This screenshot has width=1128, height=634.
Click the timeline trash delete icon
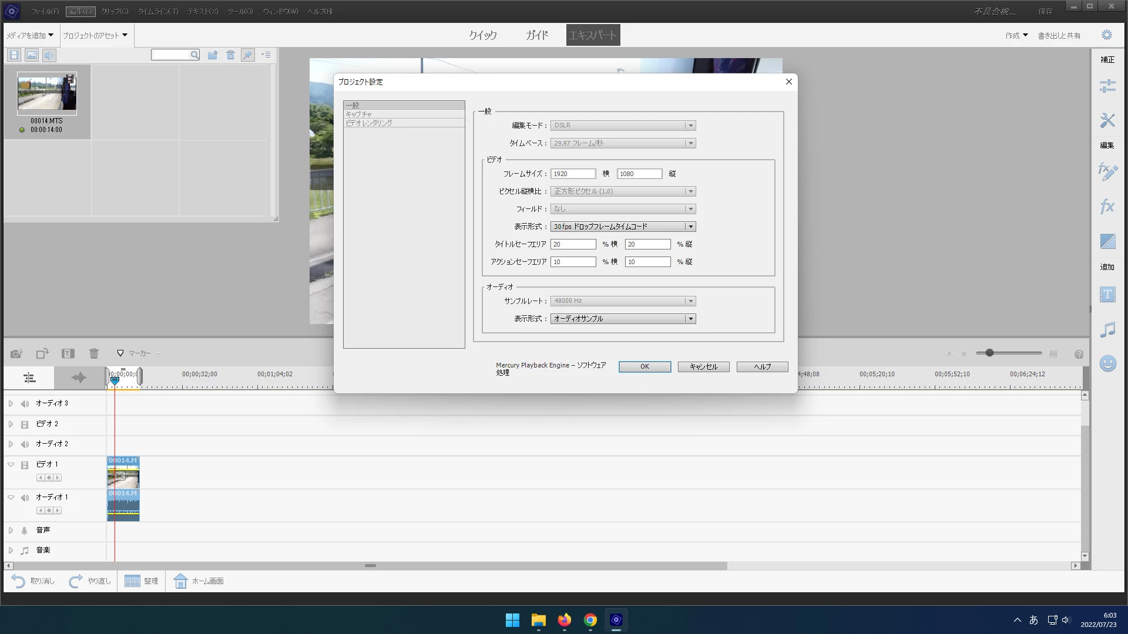(93, 353)
